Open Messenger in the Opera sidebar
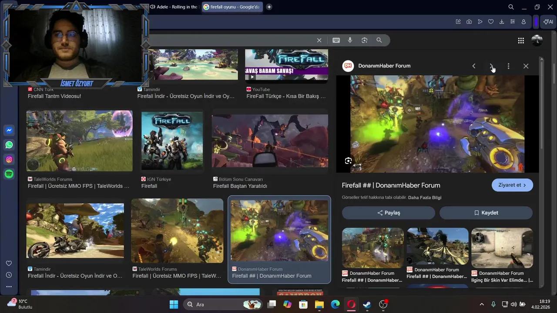Screen dimensions: 557x313 coord(9,130)
